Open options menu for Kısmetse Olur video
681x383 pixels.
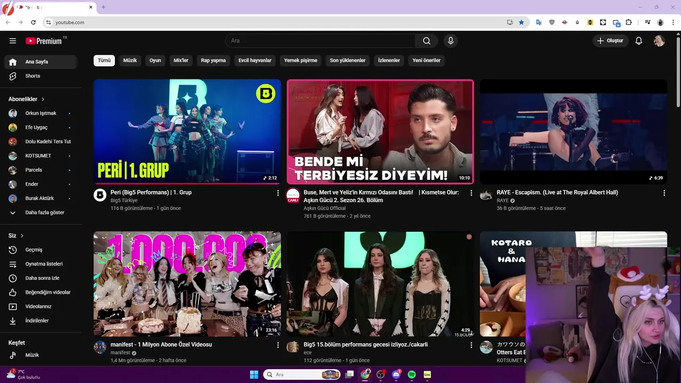471,193
